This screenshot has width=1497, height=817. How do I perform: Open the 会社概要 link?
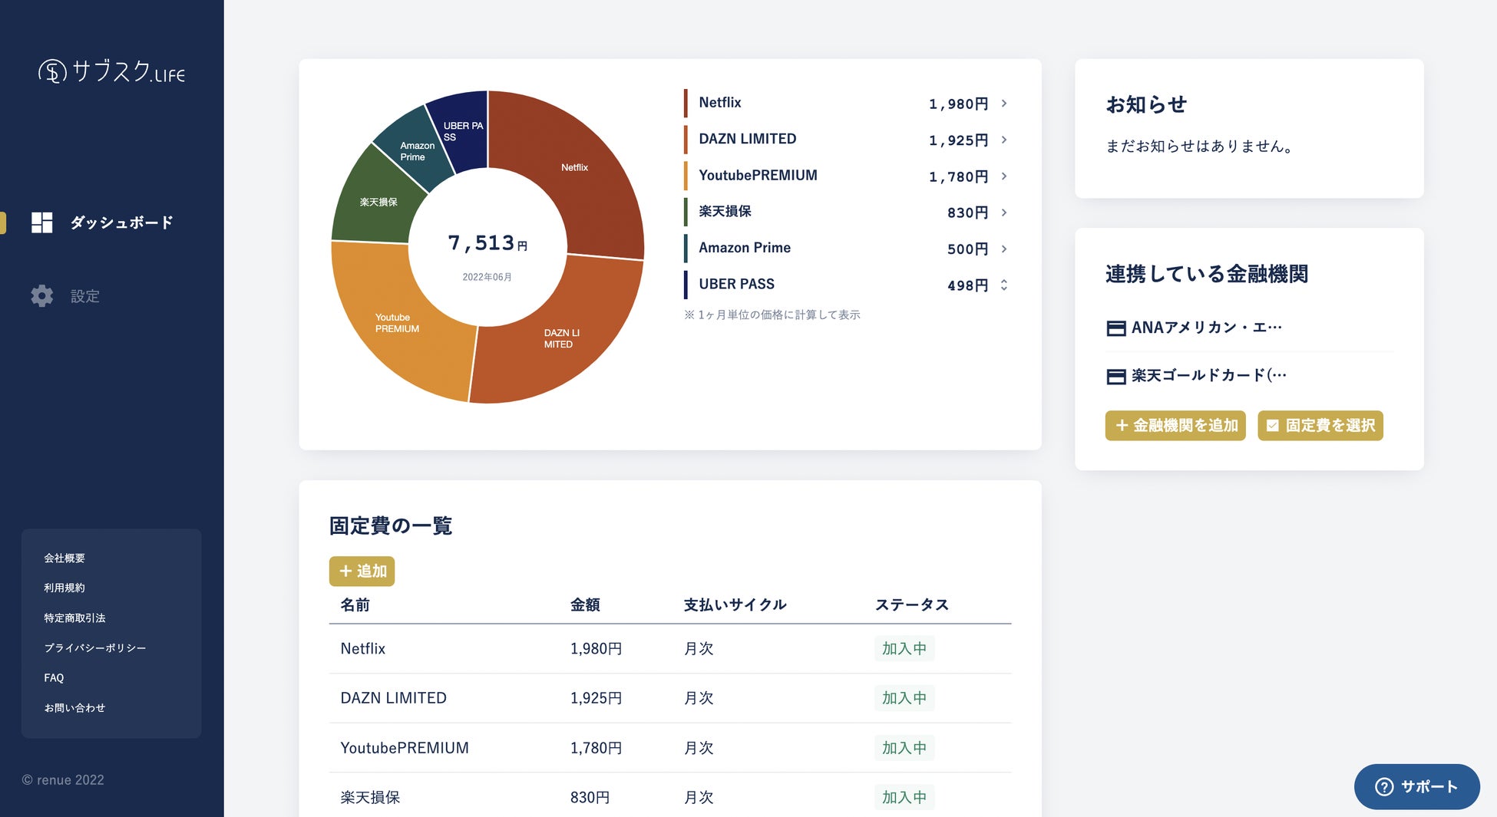(x=64, y=558)
